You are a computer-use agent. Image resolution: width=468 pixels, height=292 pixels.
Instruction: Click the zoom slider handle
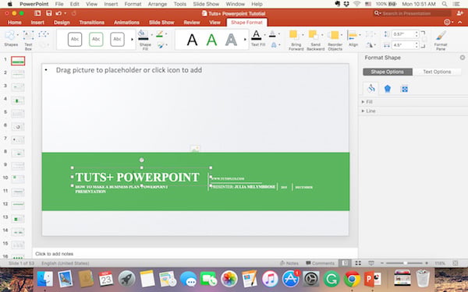tap(405, 263)
